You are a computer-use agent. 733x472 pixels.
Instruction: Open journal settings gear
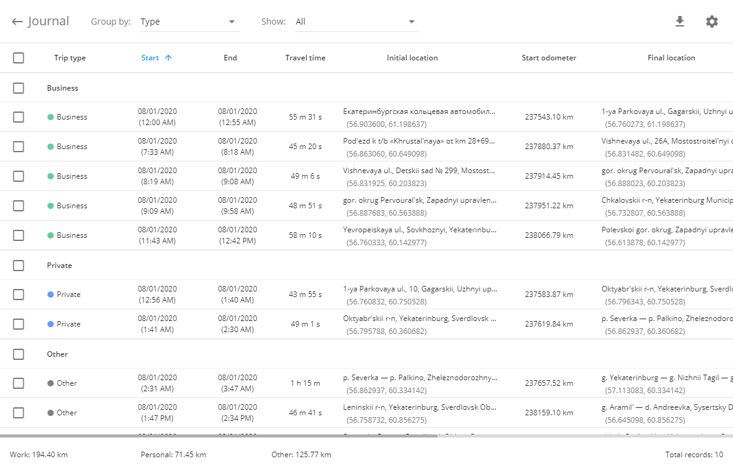click(711, 22)
